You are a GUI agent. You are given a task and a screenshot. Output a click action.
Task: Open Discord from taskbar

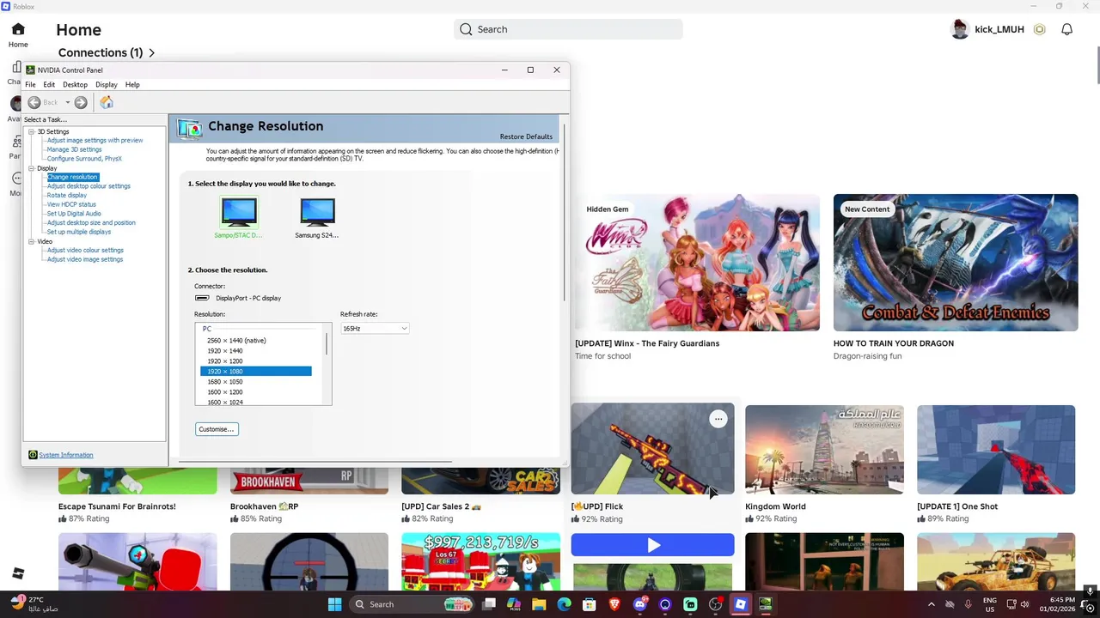click(639, 604)
